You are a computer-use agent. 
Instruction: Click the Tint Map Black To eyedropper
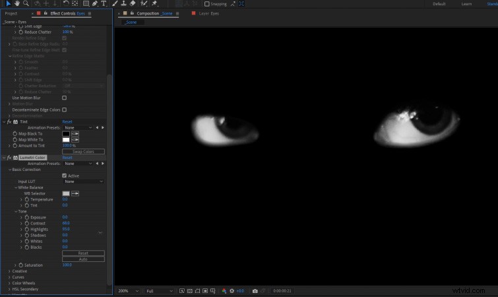coord(75,134)
